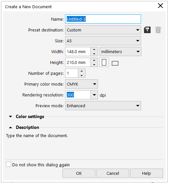
Task: Increase height with the up arrow
Action: click(x=94, y=60)
